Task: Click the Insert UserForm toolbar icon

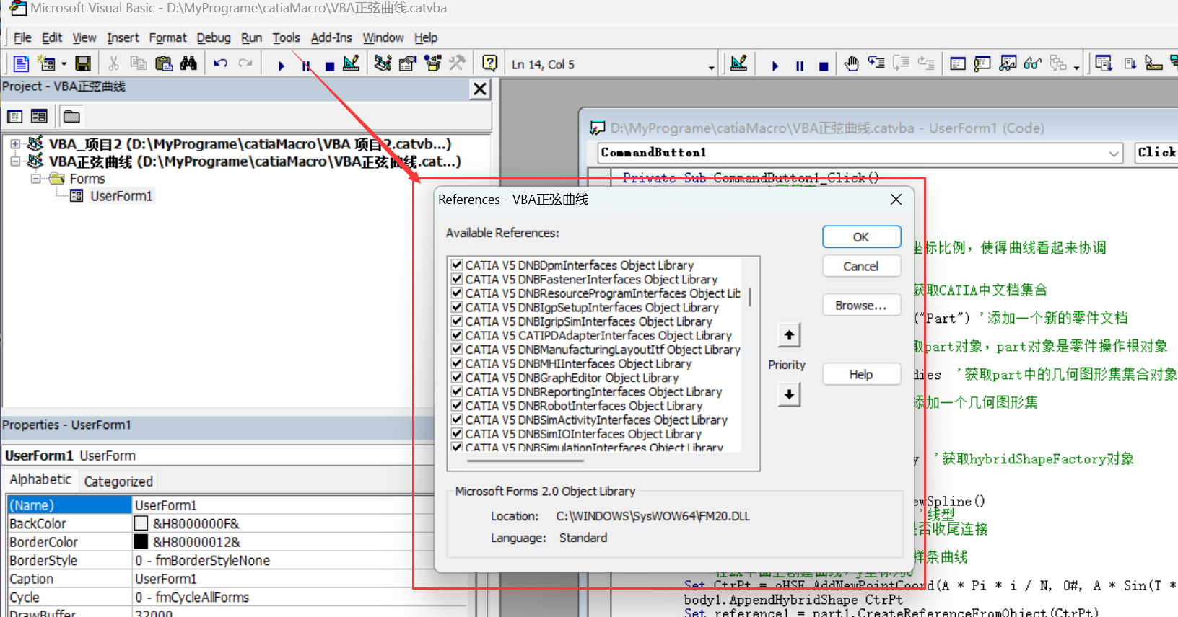Action: click(46, 64)
